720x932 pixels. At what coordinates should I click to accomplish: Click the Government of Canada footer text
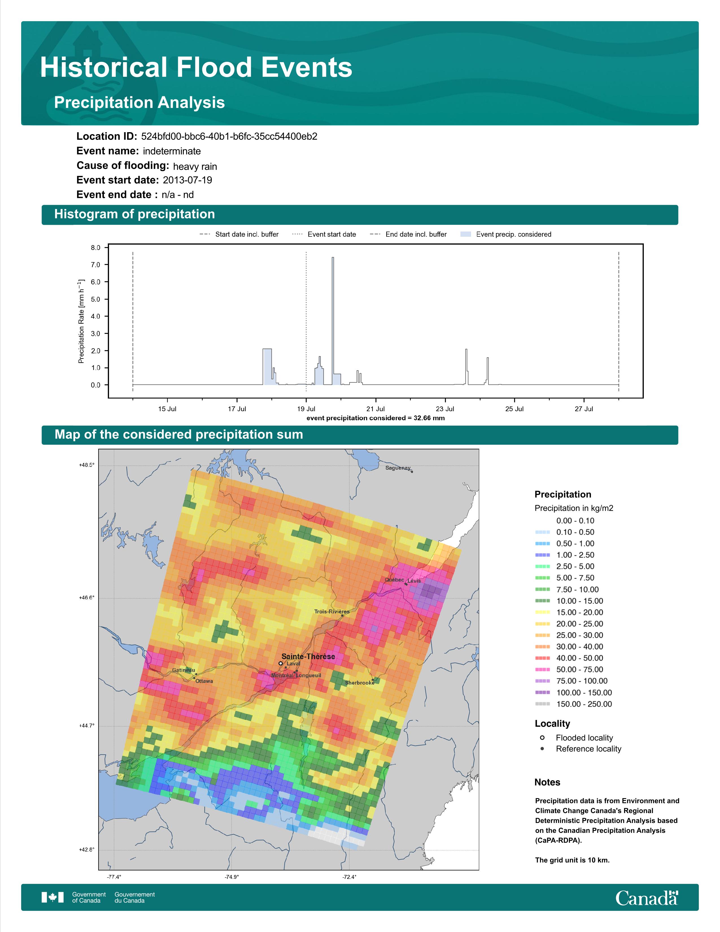point(89,898)
